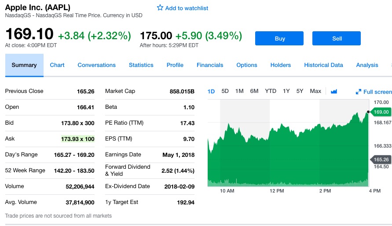Viewport: 392px width, 226px height.
Task: Open the Holders tab
Action: click(281, 65)
